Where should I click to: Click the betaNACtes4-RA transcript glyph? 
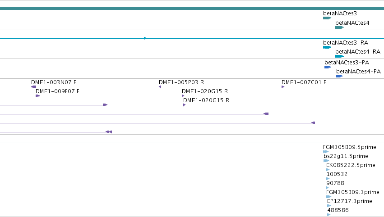pyautogui.click(x=339, y=56)
